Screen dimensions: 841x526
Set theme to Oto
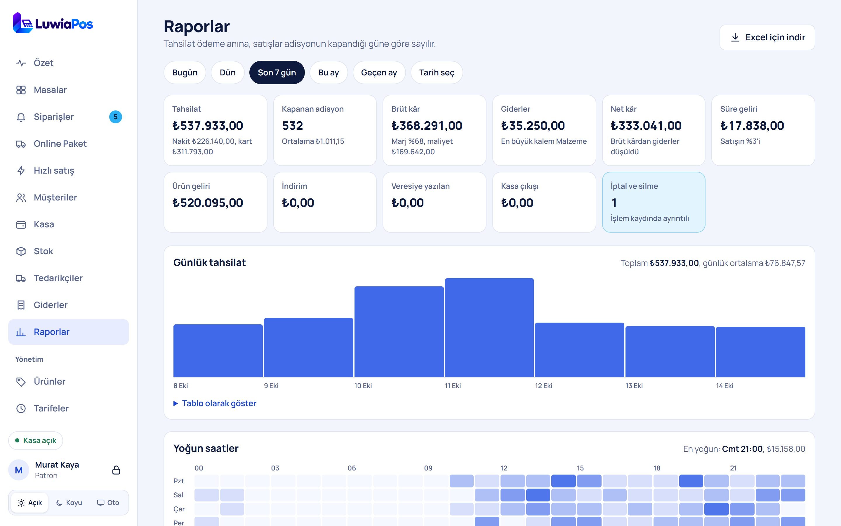[x=108, y=503]
